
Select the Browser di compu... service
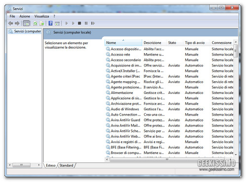(170, 152)
